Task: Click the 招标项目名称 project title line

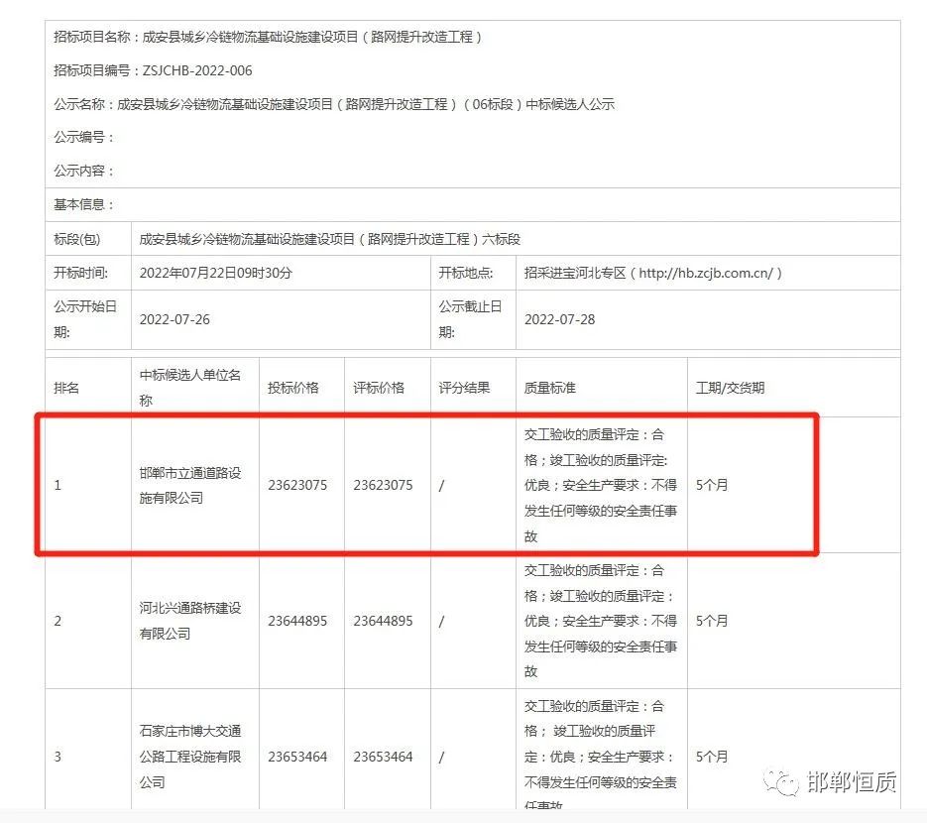Action: (x=268, y=37)
